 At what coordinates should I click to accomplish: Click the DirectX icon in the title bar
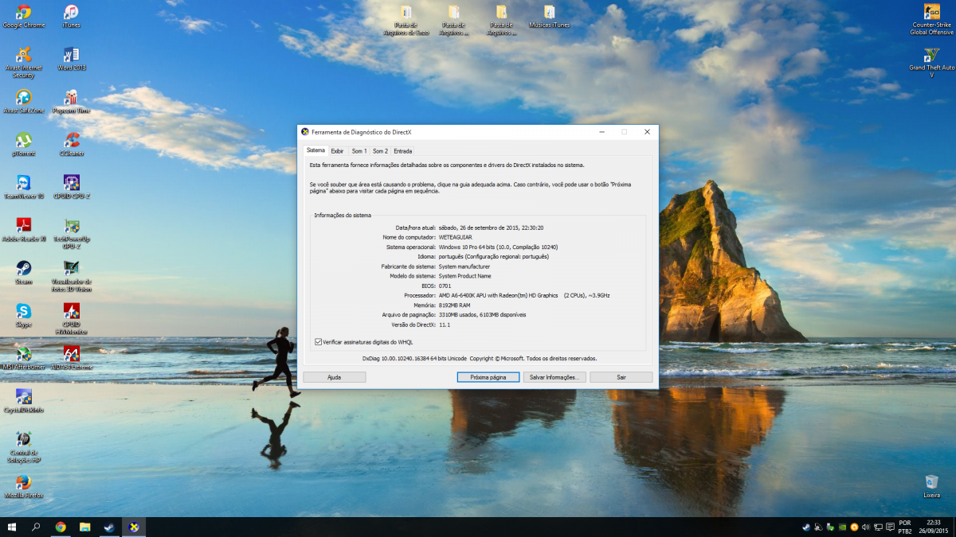[305, 131]
